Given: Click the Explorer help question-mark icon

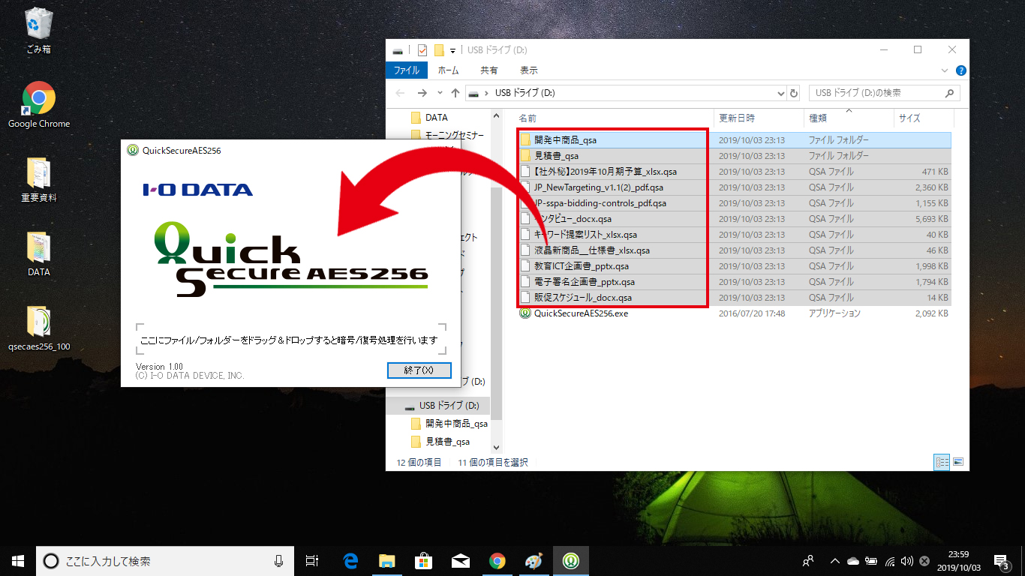Looking at the screenshot, I should coord(960,70).
